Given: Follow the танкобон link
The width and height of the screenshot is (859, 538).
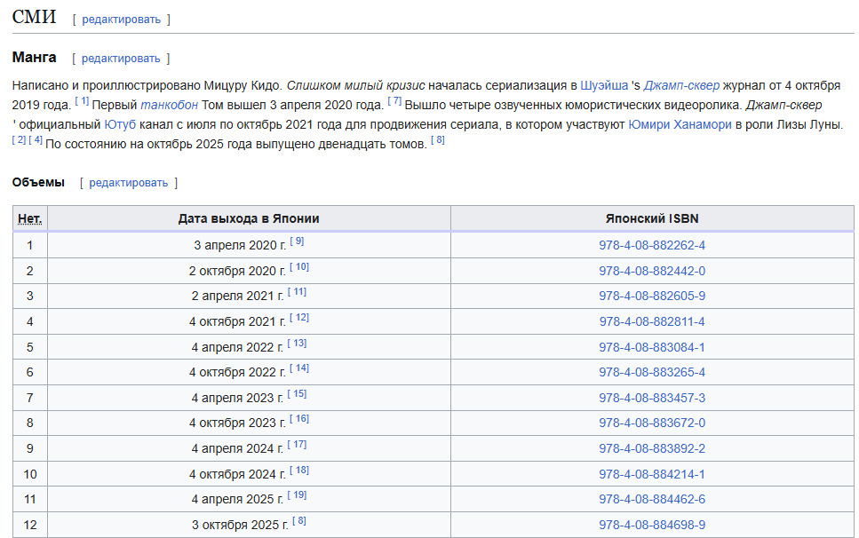Looking at the screenshot, I should coord(169,105).
